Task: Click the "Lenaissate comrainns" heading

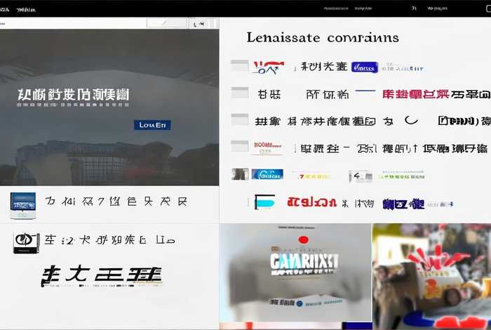Action: [x=323, y=38]
